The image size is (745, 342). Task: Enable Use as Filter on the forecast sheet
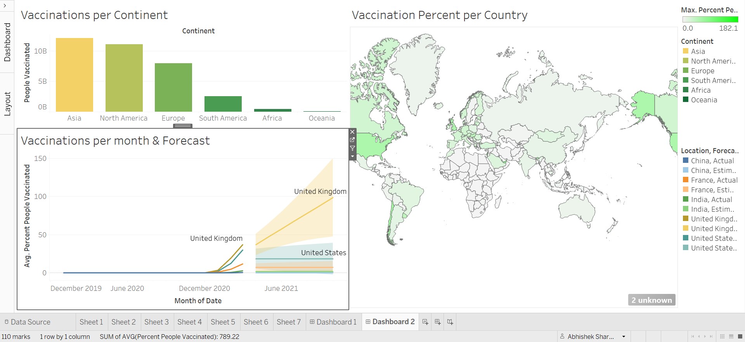point(352,148)
